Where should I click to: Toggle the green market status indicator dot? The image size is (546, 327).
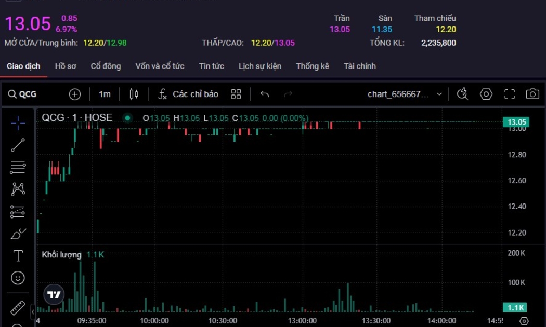127,118
